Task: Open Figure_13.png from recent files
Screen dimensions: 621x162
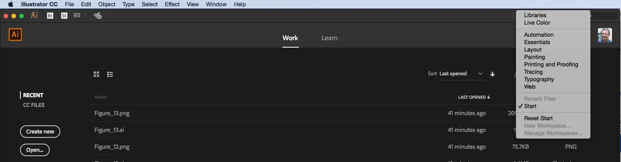Action: tap(112, 113)
